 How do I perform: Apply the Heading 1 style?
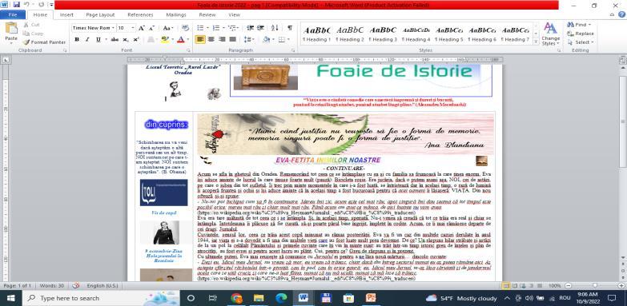click(x=316, y=34)
